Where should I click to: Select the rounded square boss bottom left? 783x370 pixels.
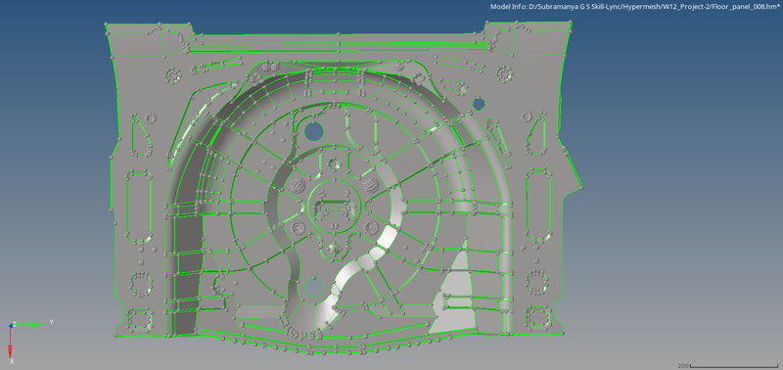point(139,318)
